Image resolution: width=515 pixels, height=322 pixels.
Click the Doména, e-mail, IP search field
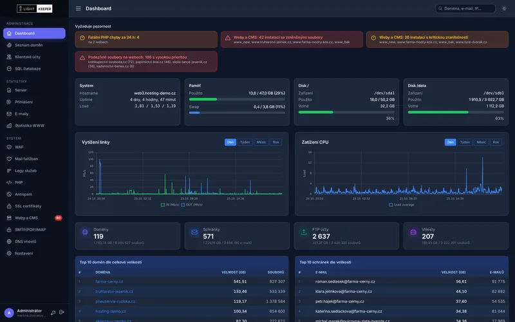pyautogui.click(x=465, y=8)
